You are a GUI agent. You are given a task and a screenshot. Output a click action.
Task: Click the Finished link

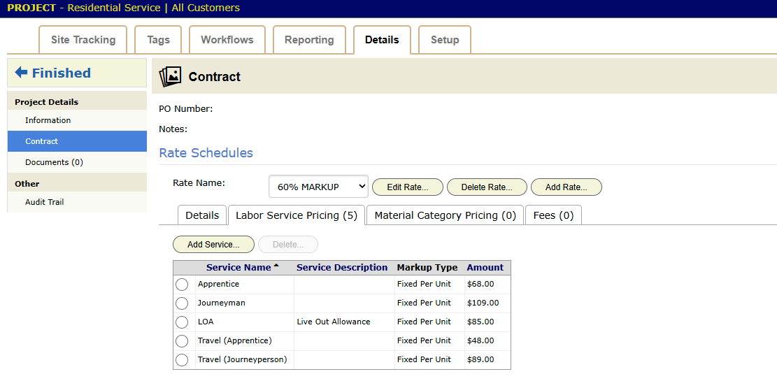(x=62, y=73)
